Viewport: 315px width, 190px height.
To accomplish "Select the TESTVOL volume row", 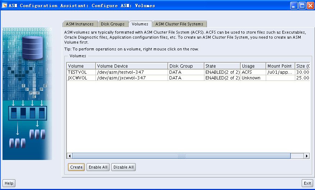I will point(188,72).
